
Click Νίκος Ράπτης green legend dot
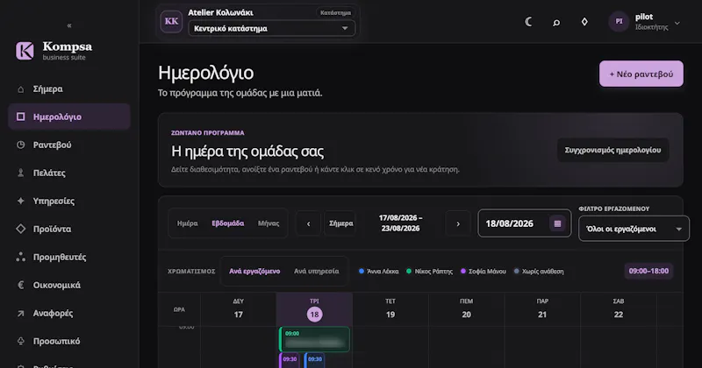(x=409, y=271)
